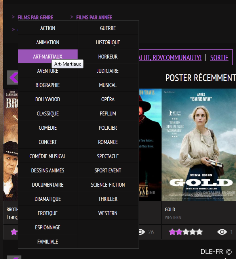Select Biographie in the genre menu

48,85
